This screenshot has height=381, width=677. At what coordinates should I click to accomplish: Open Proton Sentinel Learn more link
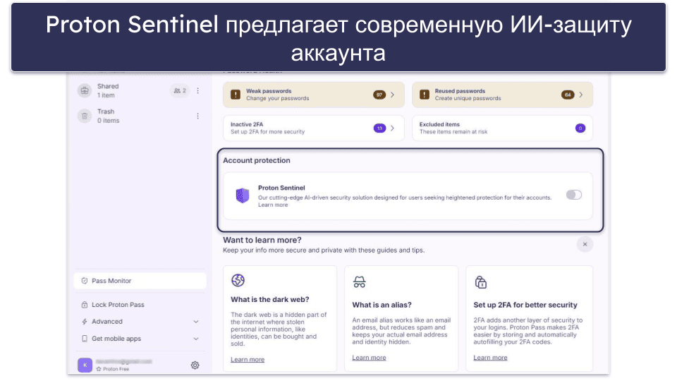click(273, 205)
